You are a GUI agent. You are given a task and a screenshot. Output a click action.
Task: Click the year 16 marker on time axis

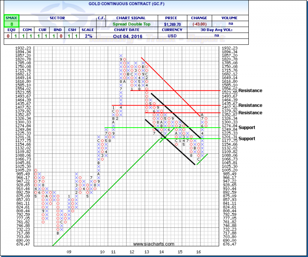click(198, 252)
